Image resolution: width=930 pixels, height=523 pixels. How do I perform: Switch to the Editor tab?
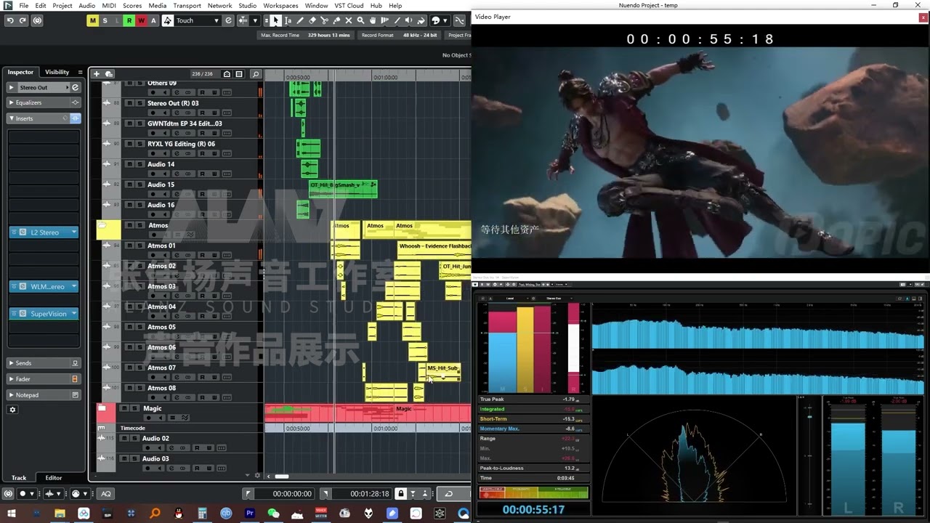coord(54,478)
